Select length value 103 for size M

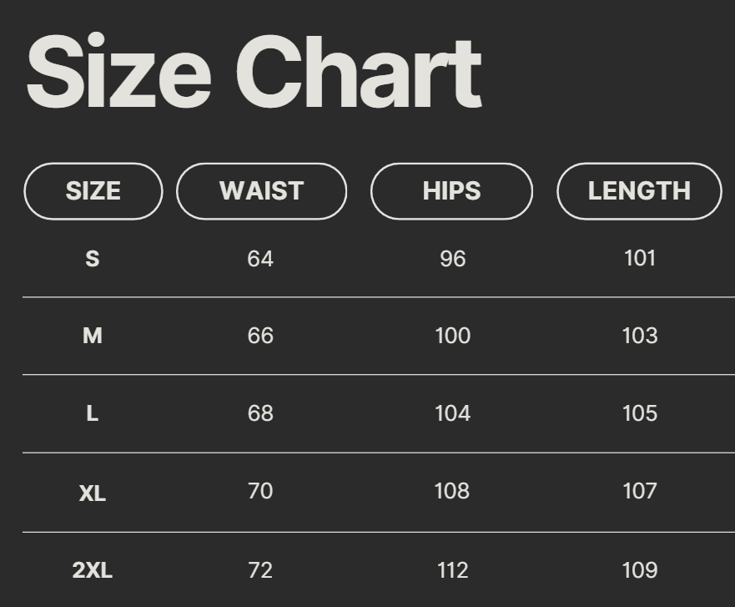pos(640,336)
